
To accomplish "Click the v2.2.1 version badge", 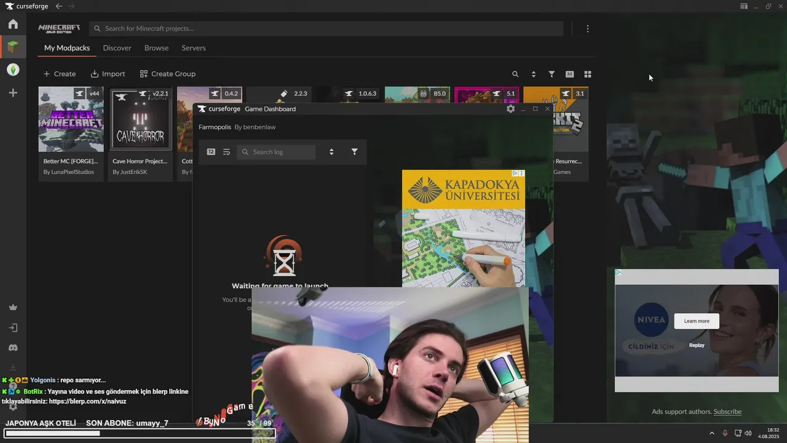I will click(160, 94).
